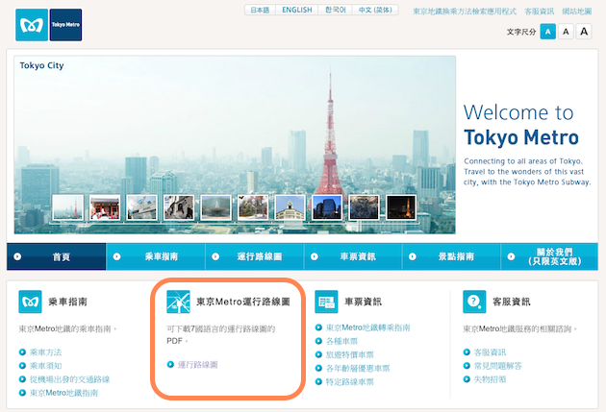The width and height of the screenshot is (606, 412).
Task: Click the 車票資訊 section heading text
Action: [x=364, y=302]
